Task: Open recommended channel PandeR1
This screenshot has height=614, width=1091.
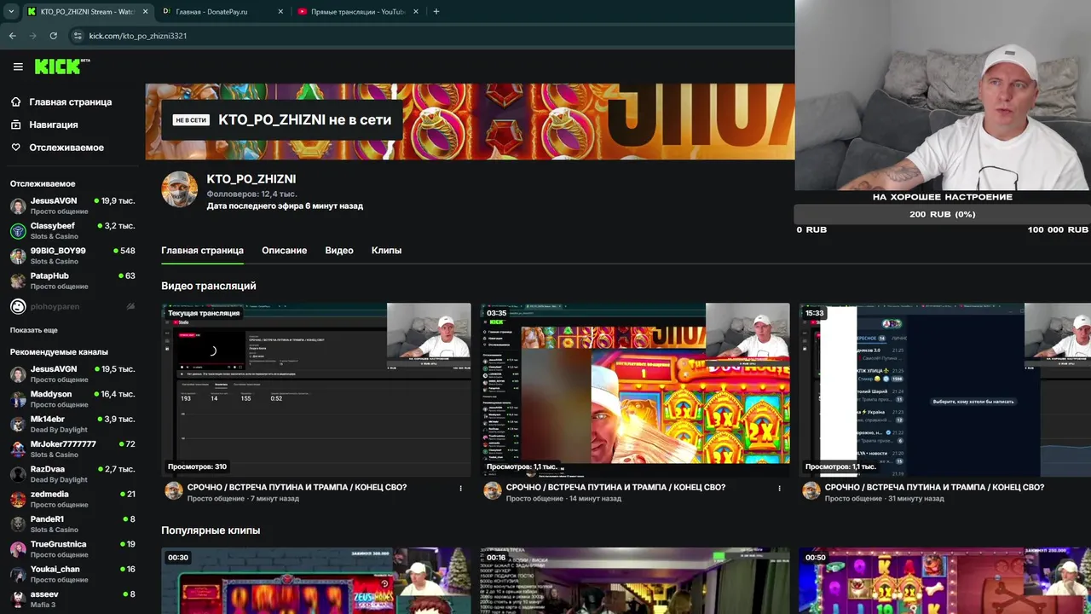Action: [72, 524]
